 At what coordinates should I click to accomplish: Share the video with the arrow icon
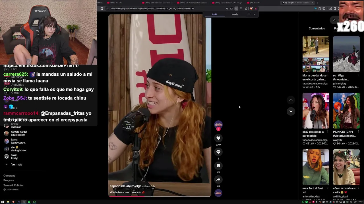[218, 180]
